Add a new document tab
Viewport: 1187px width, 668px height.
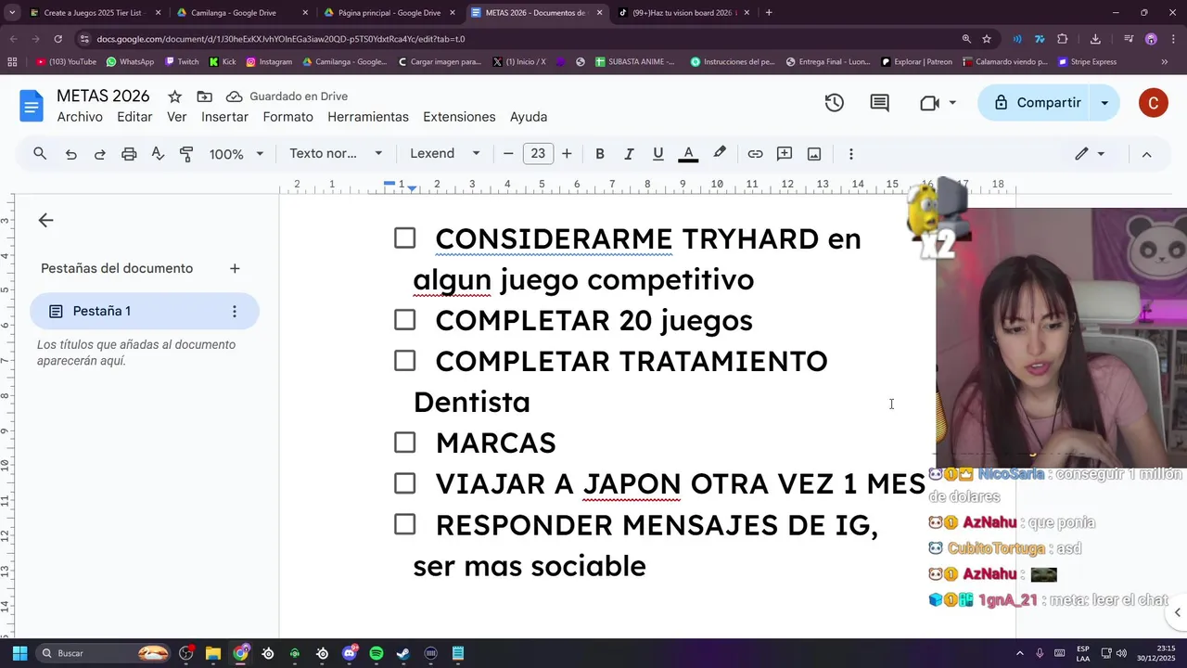235,268
